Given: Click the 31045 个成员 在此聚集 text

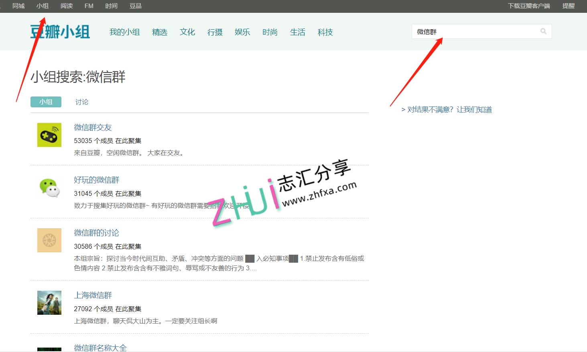Looking at the screenshot, I should pyautogui.click(x=108, y=193).
